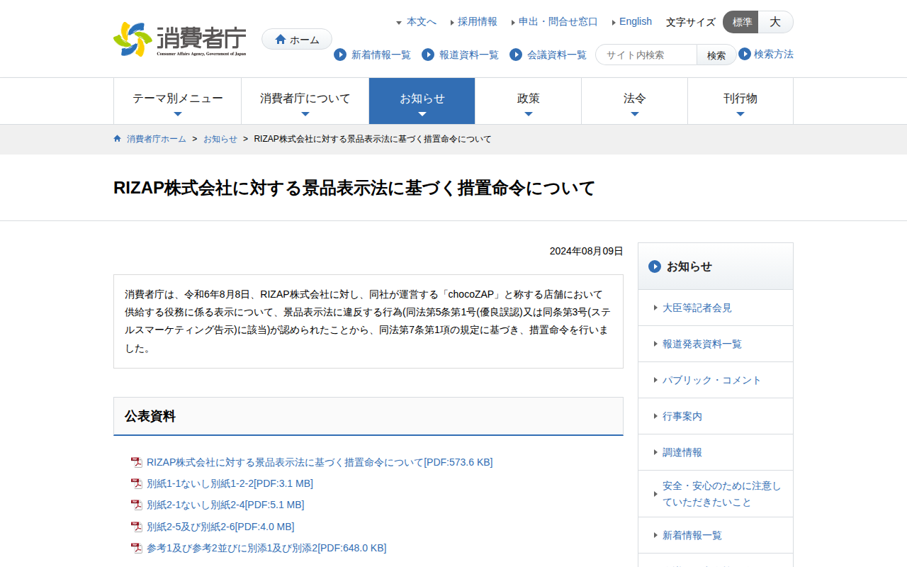Click the arrow icon next to 検索方法

[x=745, y=54]
